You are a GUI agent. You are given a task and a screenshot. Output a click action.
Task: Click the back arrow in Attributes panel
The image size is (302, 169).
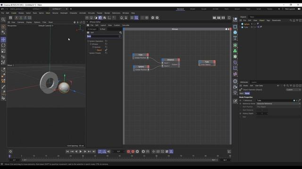(x=278, y=85)
